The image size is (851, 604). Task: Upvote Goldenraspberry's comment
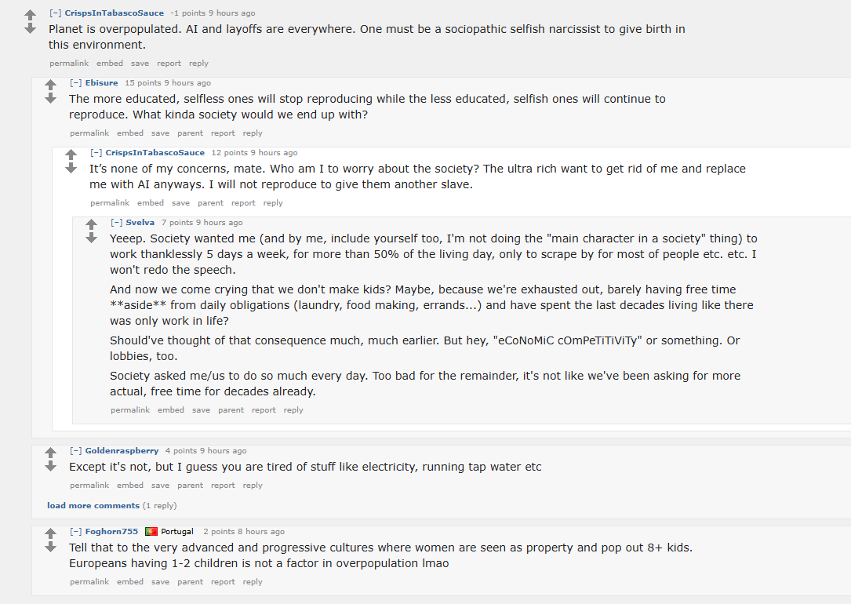coord(50,453)
